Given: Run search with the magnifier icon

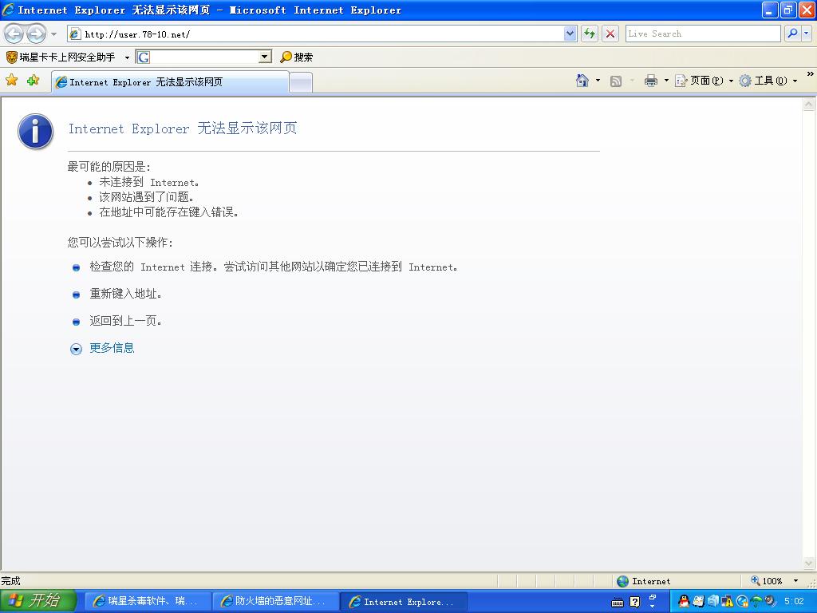Looking at the screenshot, I should coord(792,34).
